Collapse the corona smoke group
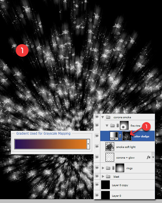 click(x=103, y=117)
